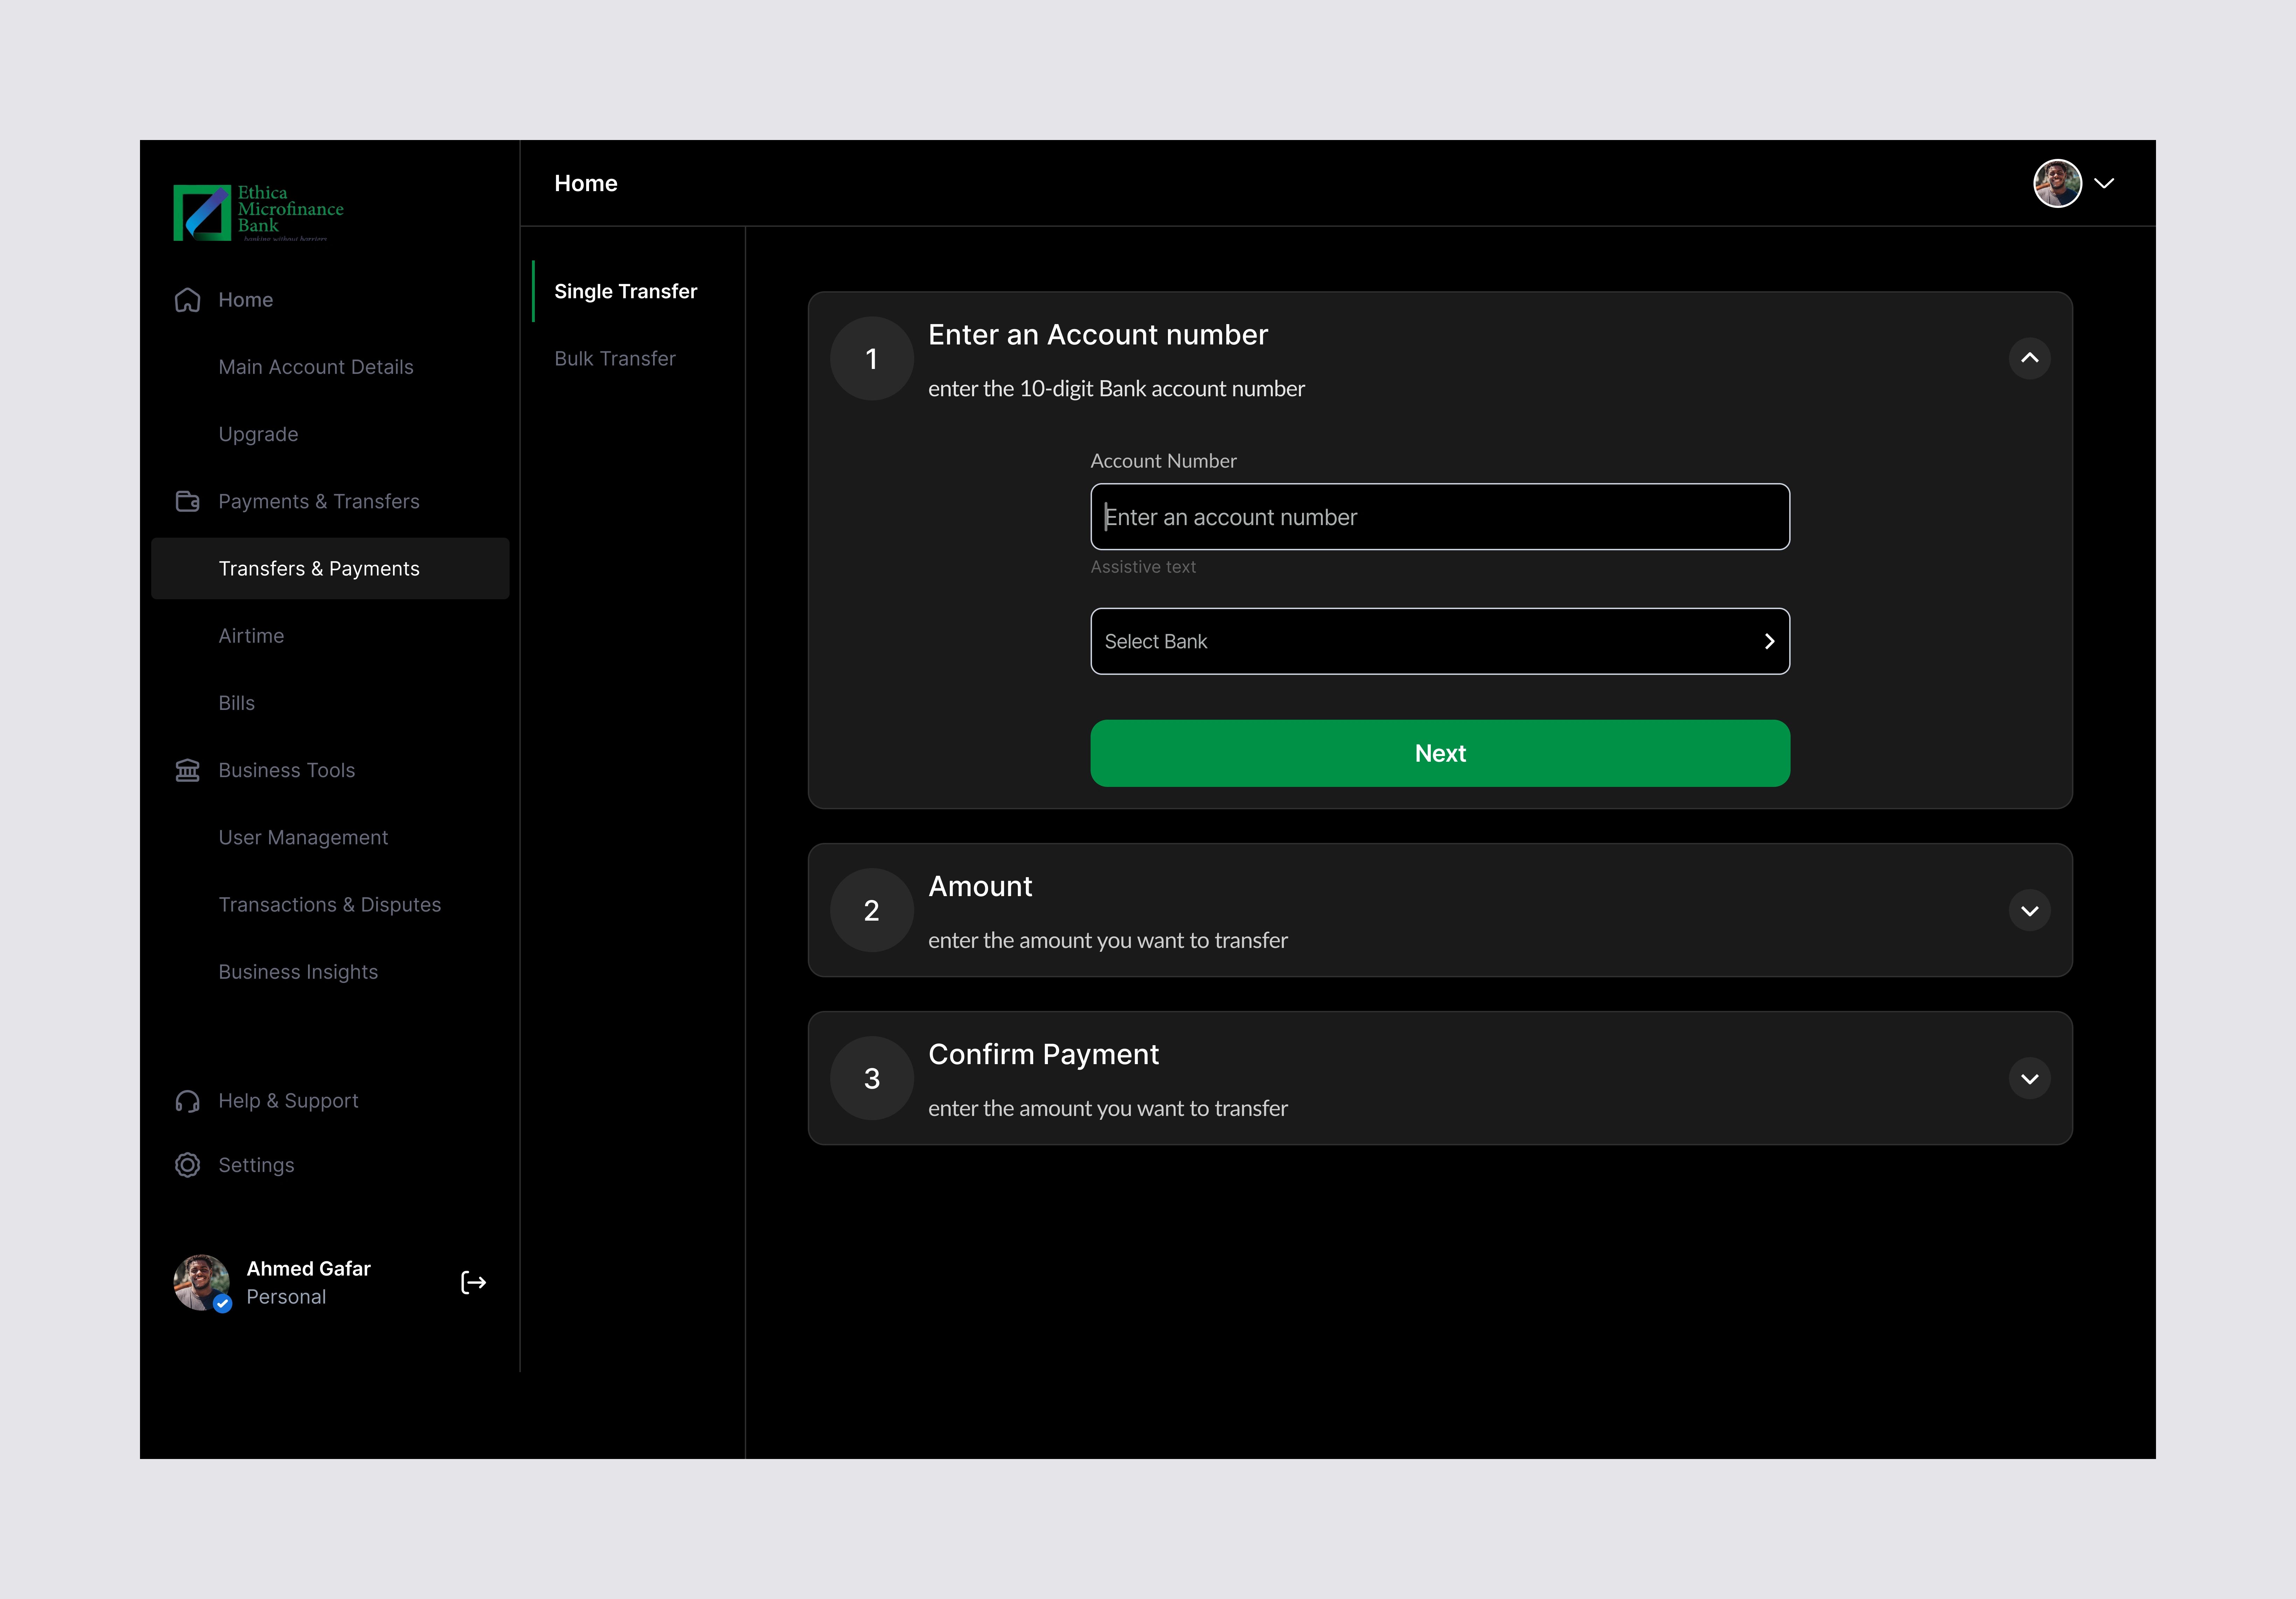Go to Airtime in the sidebar
This screenshot has width=2296, height=1599.
click(251, 636)
